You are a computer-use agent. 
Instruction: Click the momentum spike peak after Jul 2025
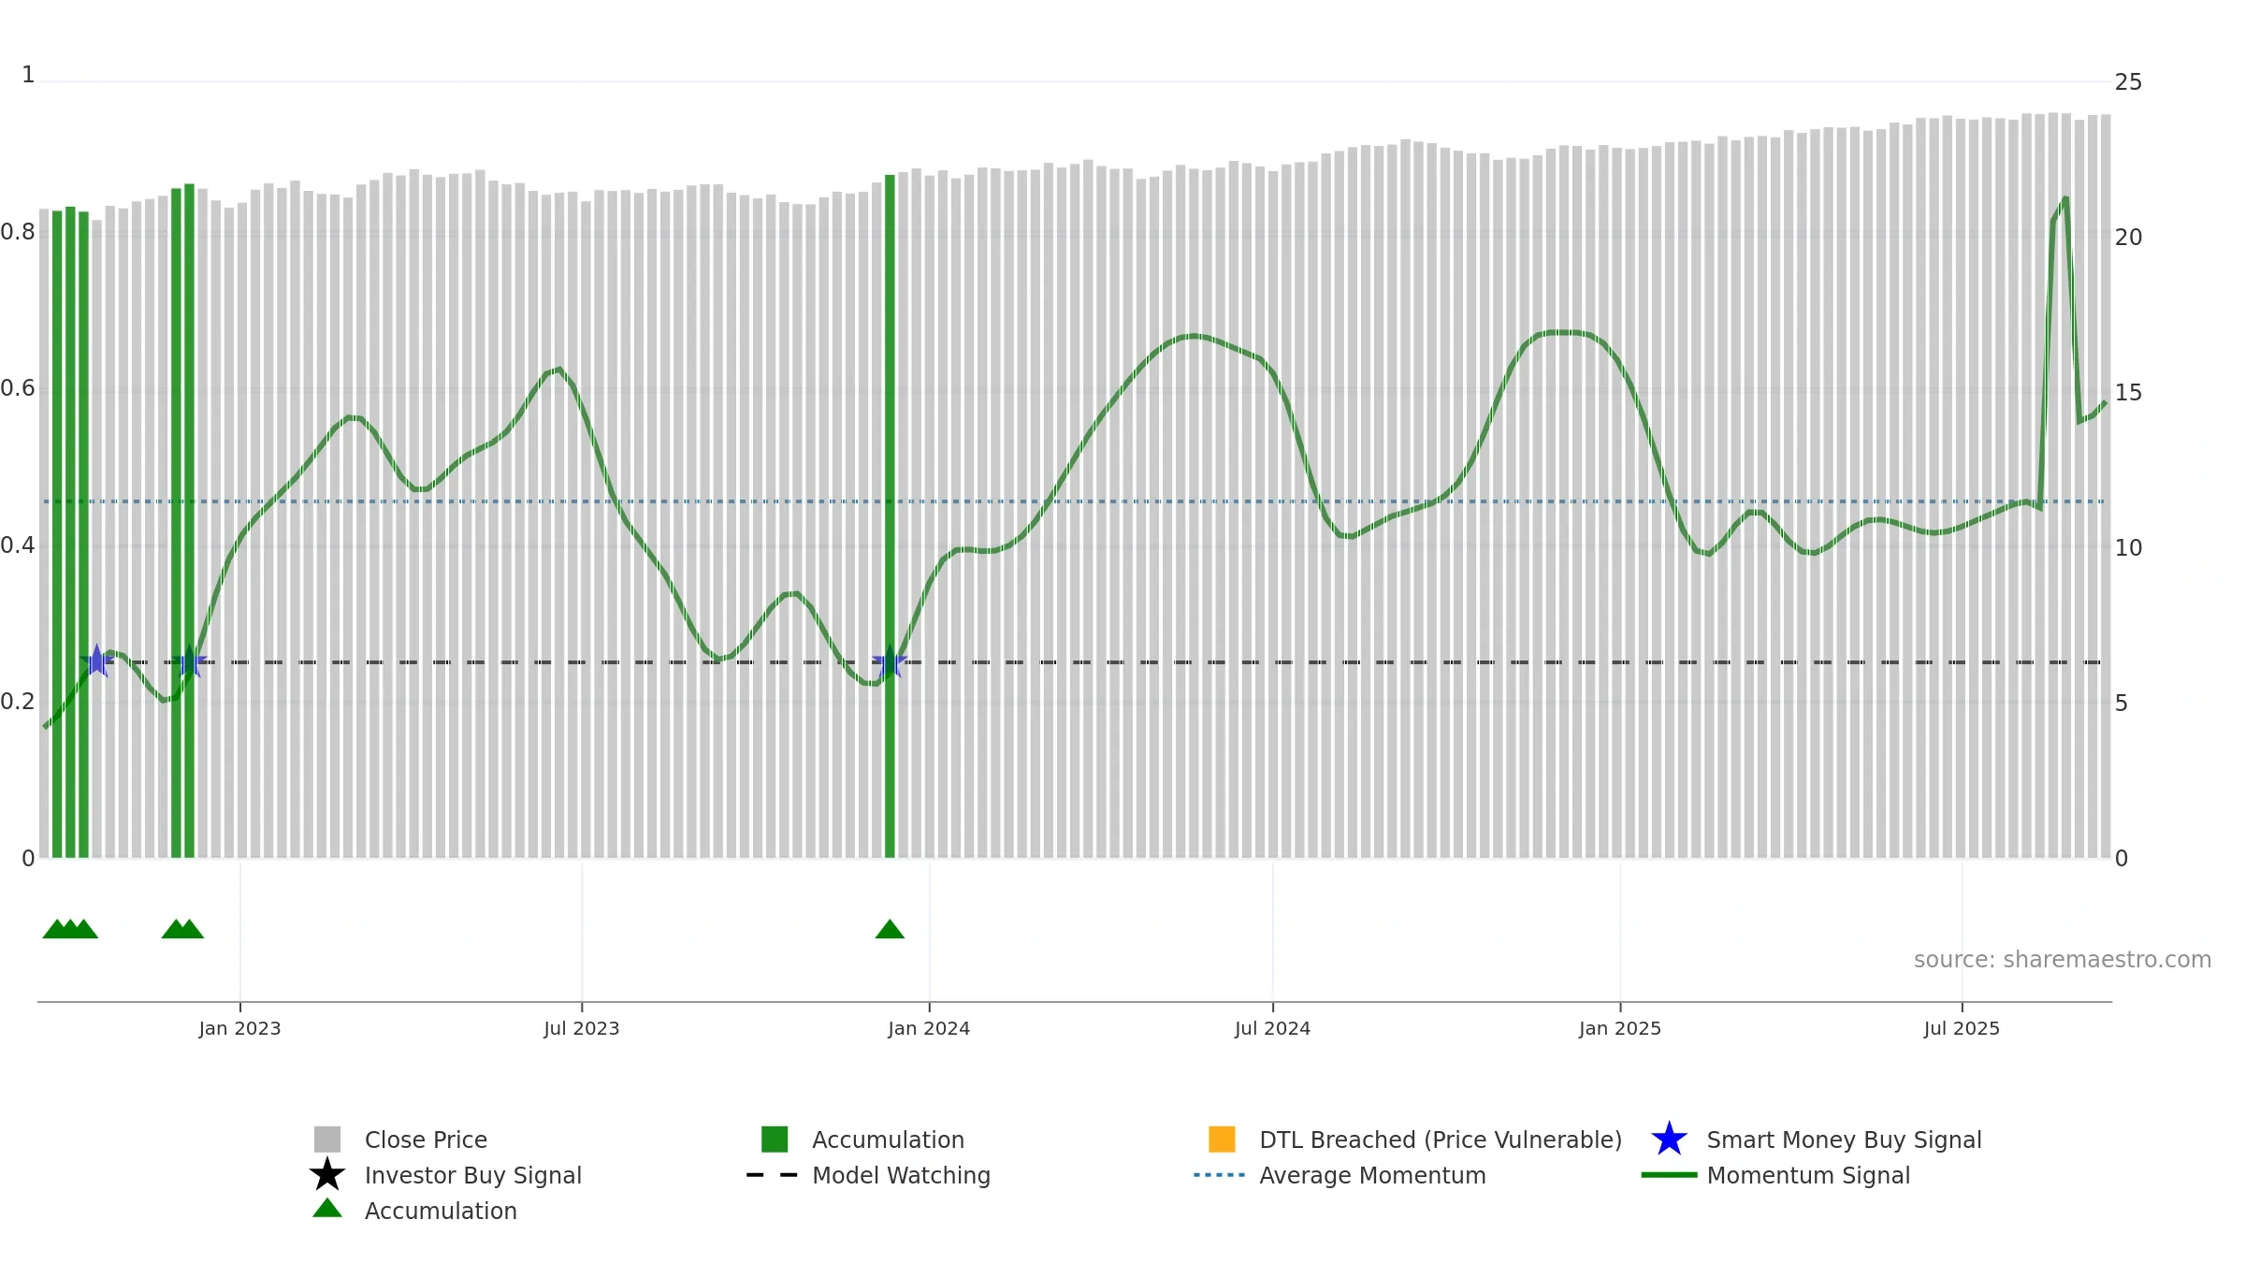point(2065,198)
